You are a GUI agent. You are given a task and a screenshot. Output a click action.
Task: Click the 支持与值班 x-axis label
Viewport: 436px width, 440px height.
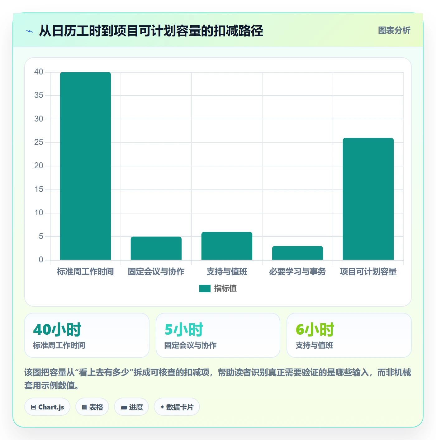coord(227,272)
